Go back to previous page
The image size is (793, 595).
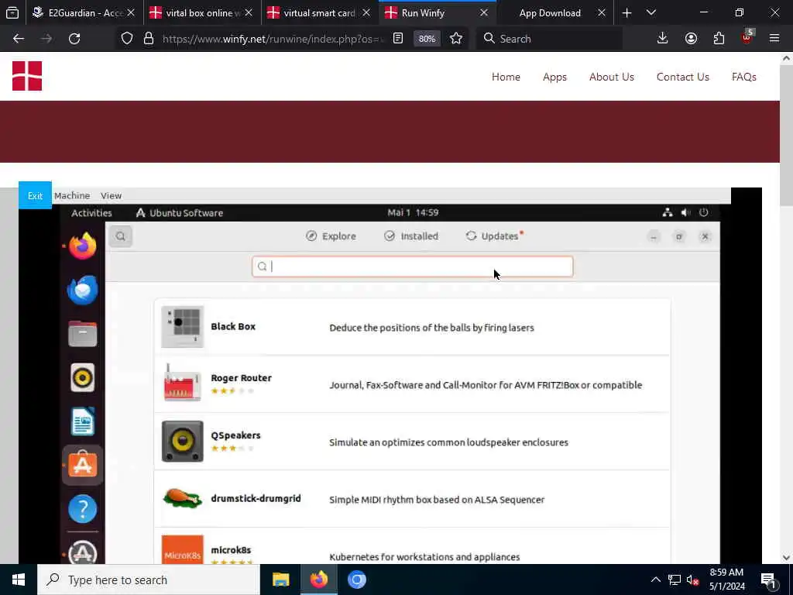(x=19, y=39)
